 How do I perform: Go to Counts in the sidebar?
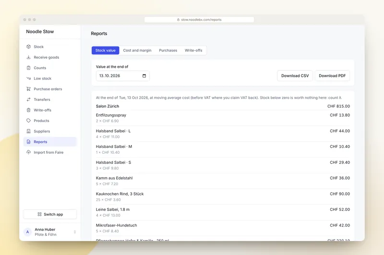(x=50, y=68)
